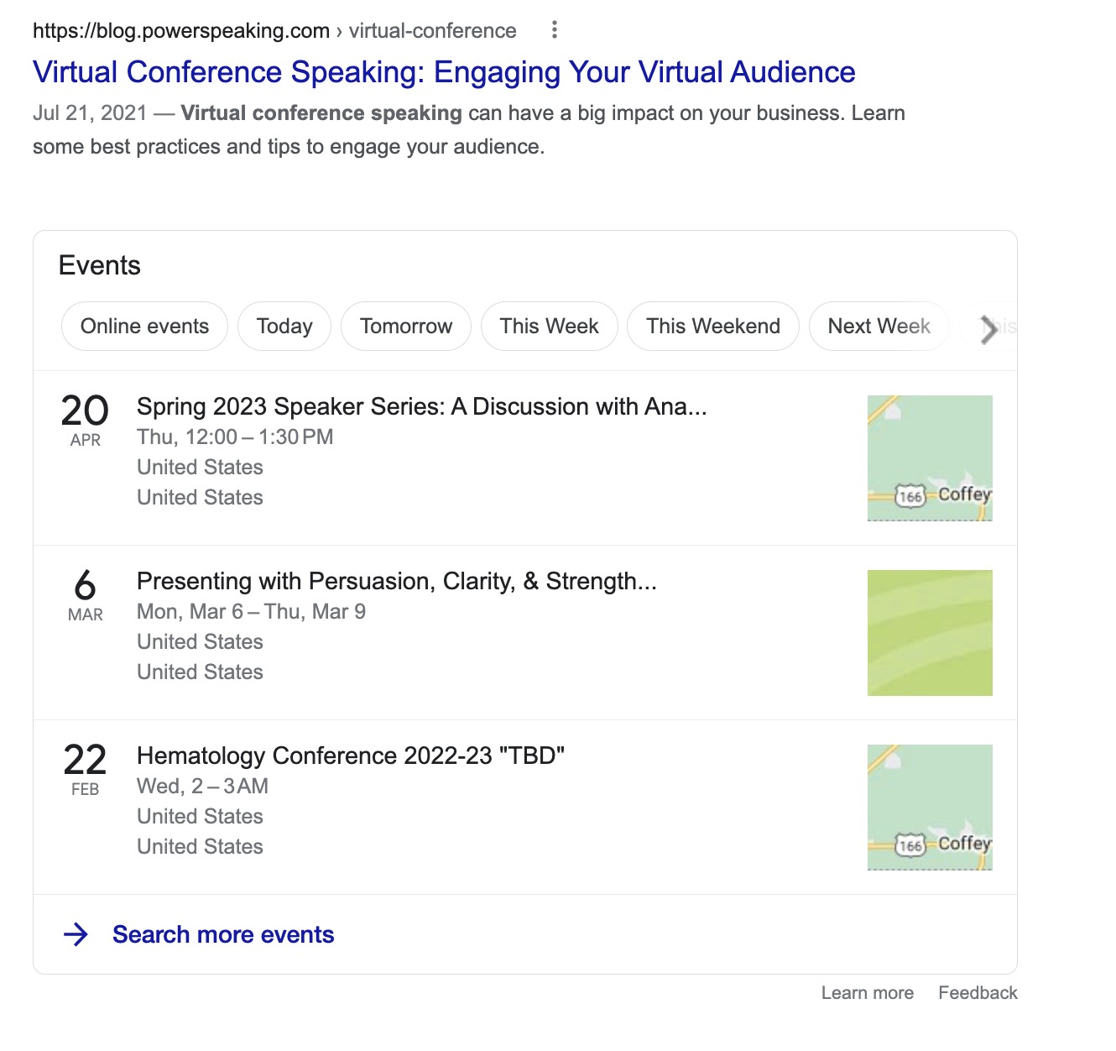Image resolution: width=1116 pixels, height=1051 pixels.
Task: Select the Tomorrow filter option
Action: 406,326
